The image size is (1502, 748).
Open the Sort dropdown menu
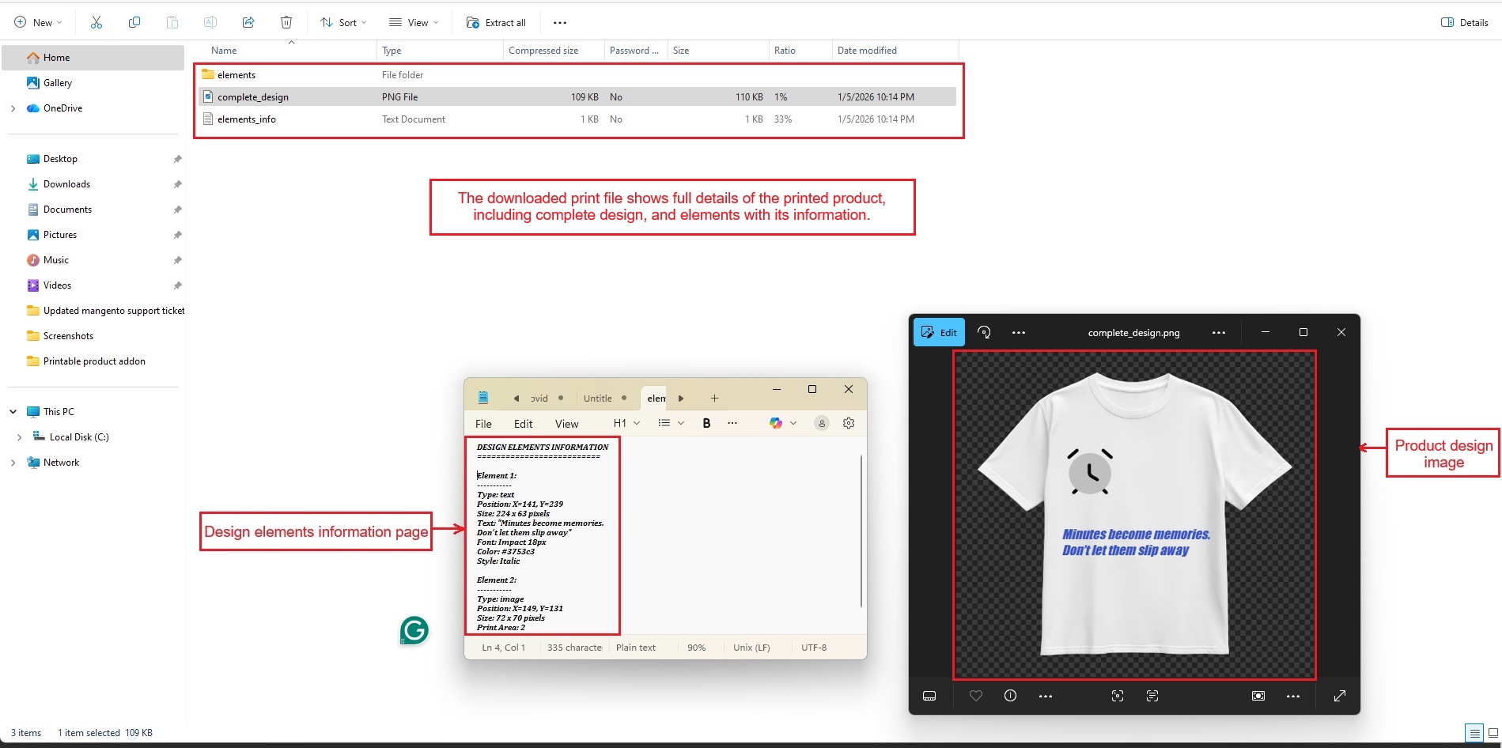[343, 22]
